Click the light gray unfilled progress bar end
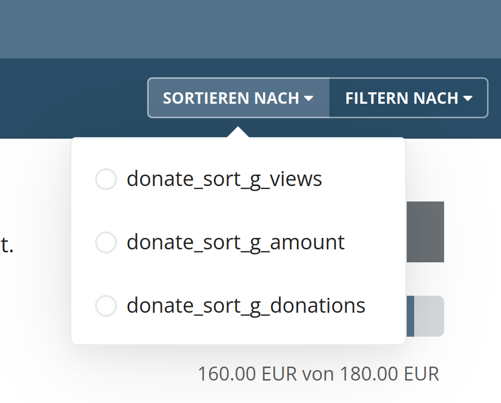Viewport: 501px width, 403px height. 429,316
